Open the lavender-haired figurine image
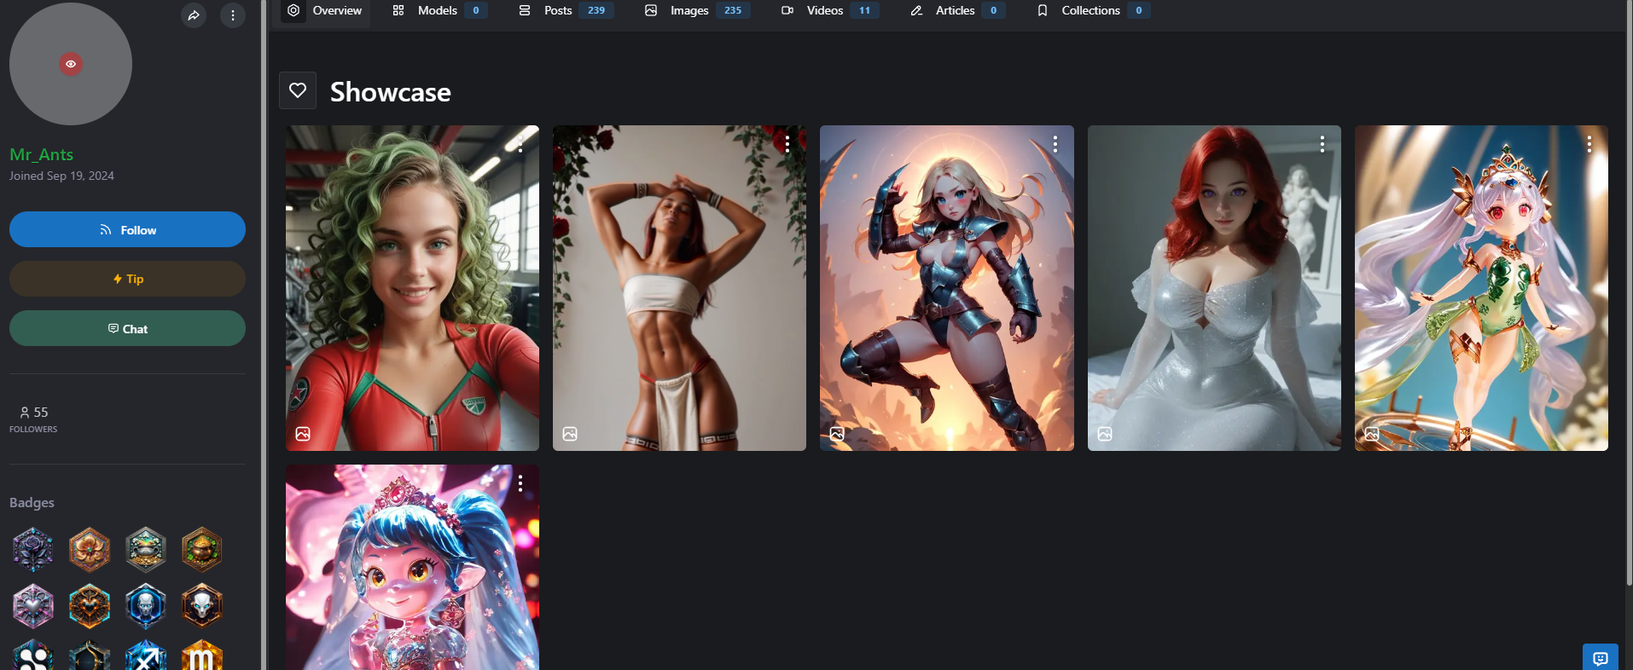The height and width of the screenshot is (670, 1633). point(1481,288)
